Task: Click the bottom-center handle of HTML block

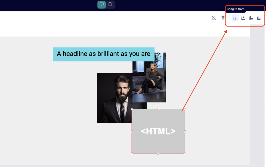Action: tap(158, 154)
